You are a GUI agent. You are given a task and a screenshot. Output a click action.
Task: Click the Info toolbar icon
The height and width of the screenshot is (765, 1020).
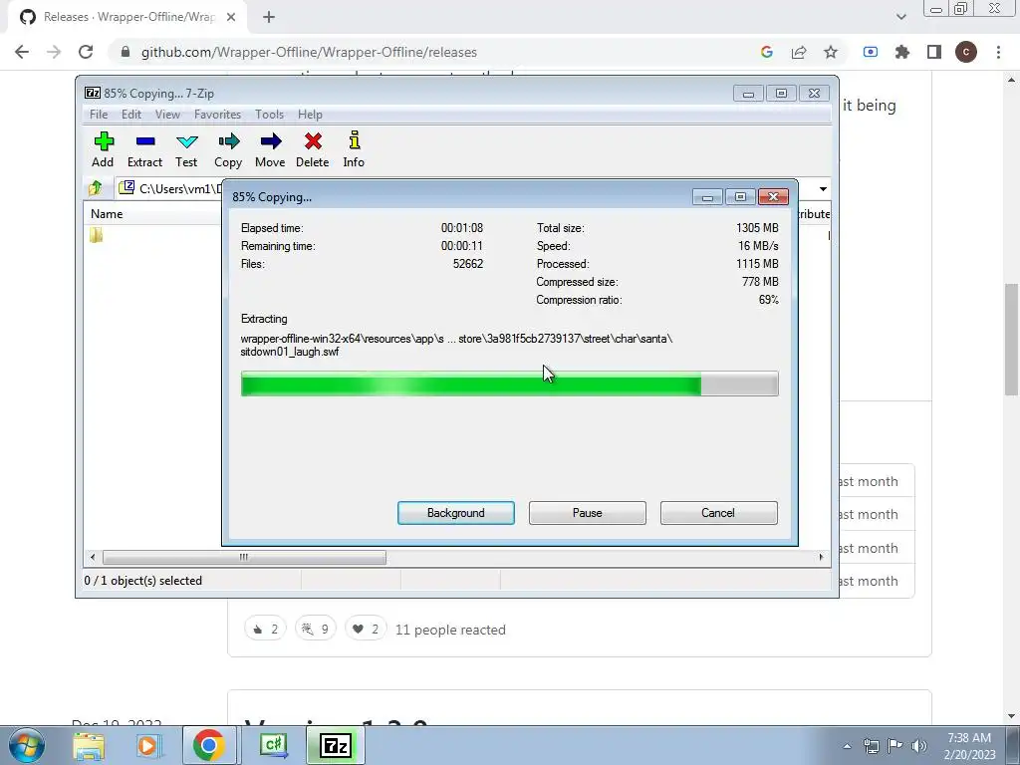point(354,149)
